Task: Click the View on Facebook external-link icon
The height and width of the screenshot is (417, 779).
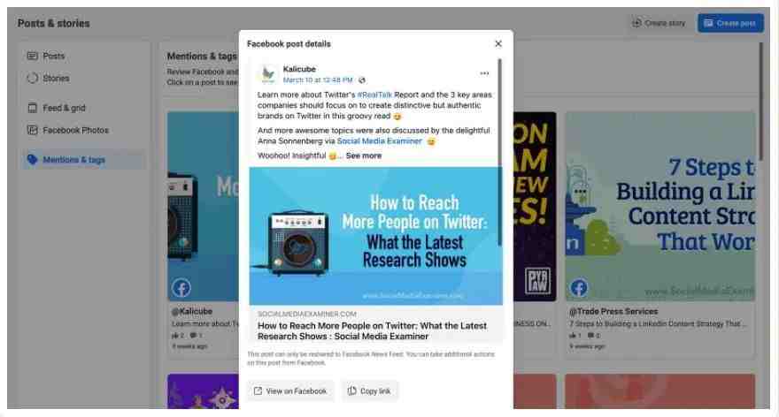Action: [x=258, y=391]
